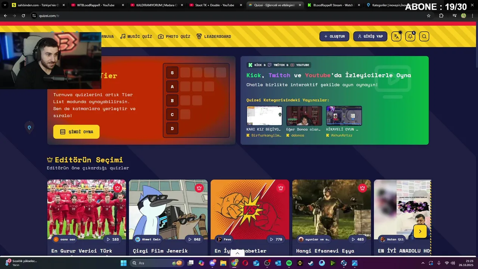Screen dimensions: 478x269
Task: Click the GİRİŞ YAP login button
Action: (370, 36)
